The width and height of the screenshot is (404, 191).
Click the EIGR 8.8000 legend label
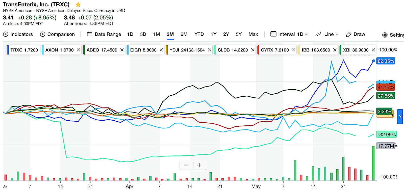click(x=143, y=50)
